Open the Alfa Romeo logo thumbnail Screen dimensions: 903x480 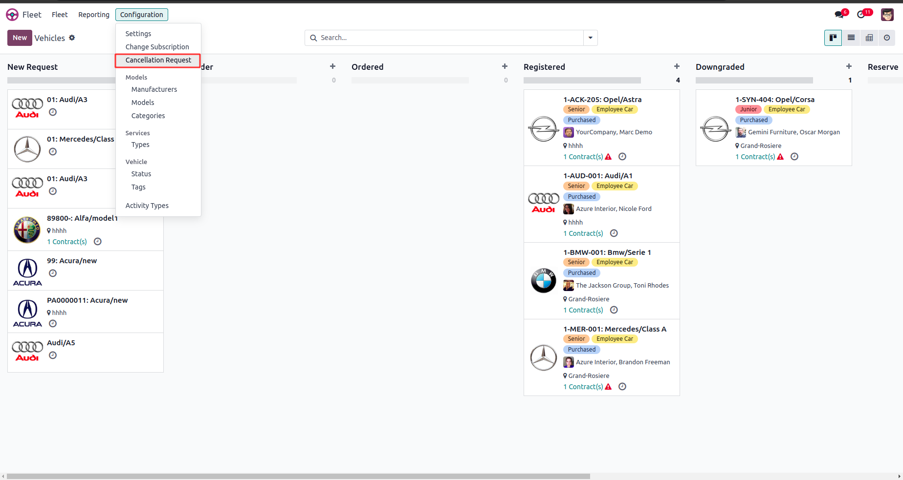click(x=27, y=230)
